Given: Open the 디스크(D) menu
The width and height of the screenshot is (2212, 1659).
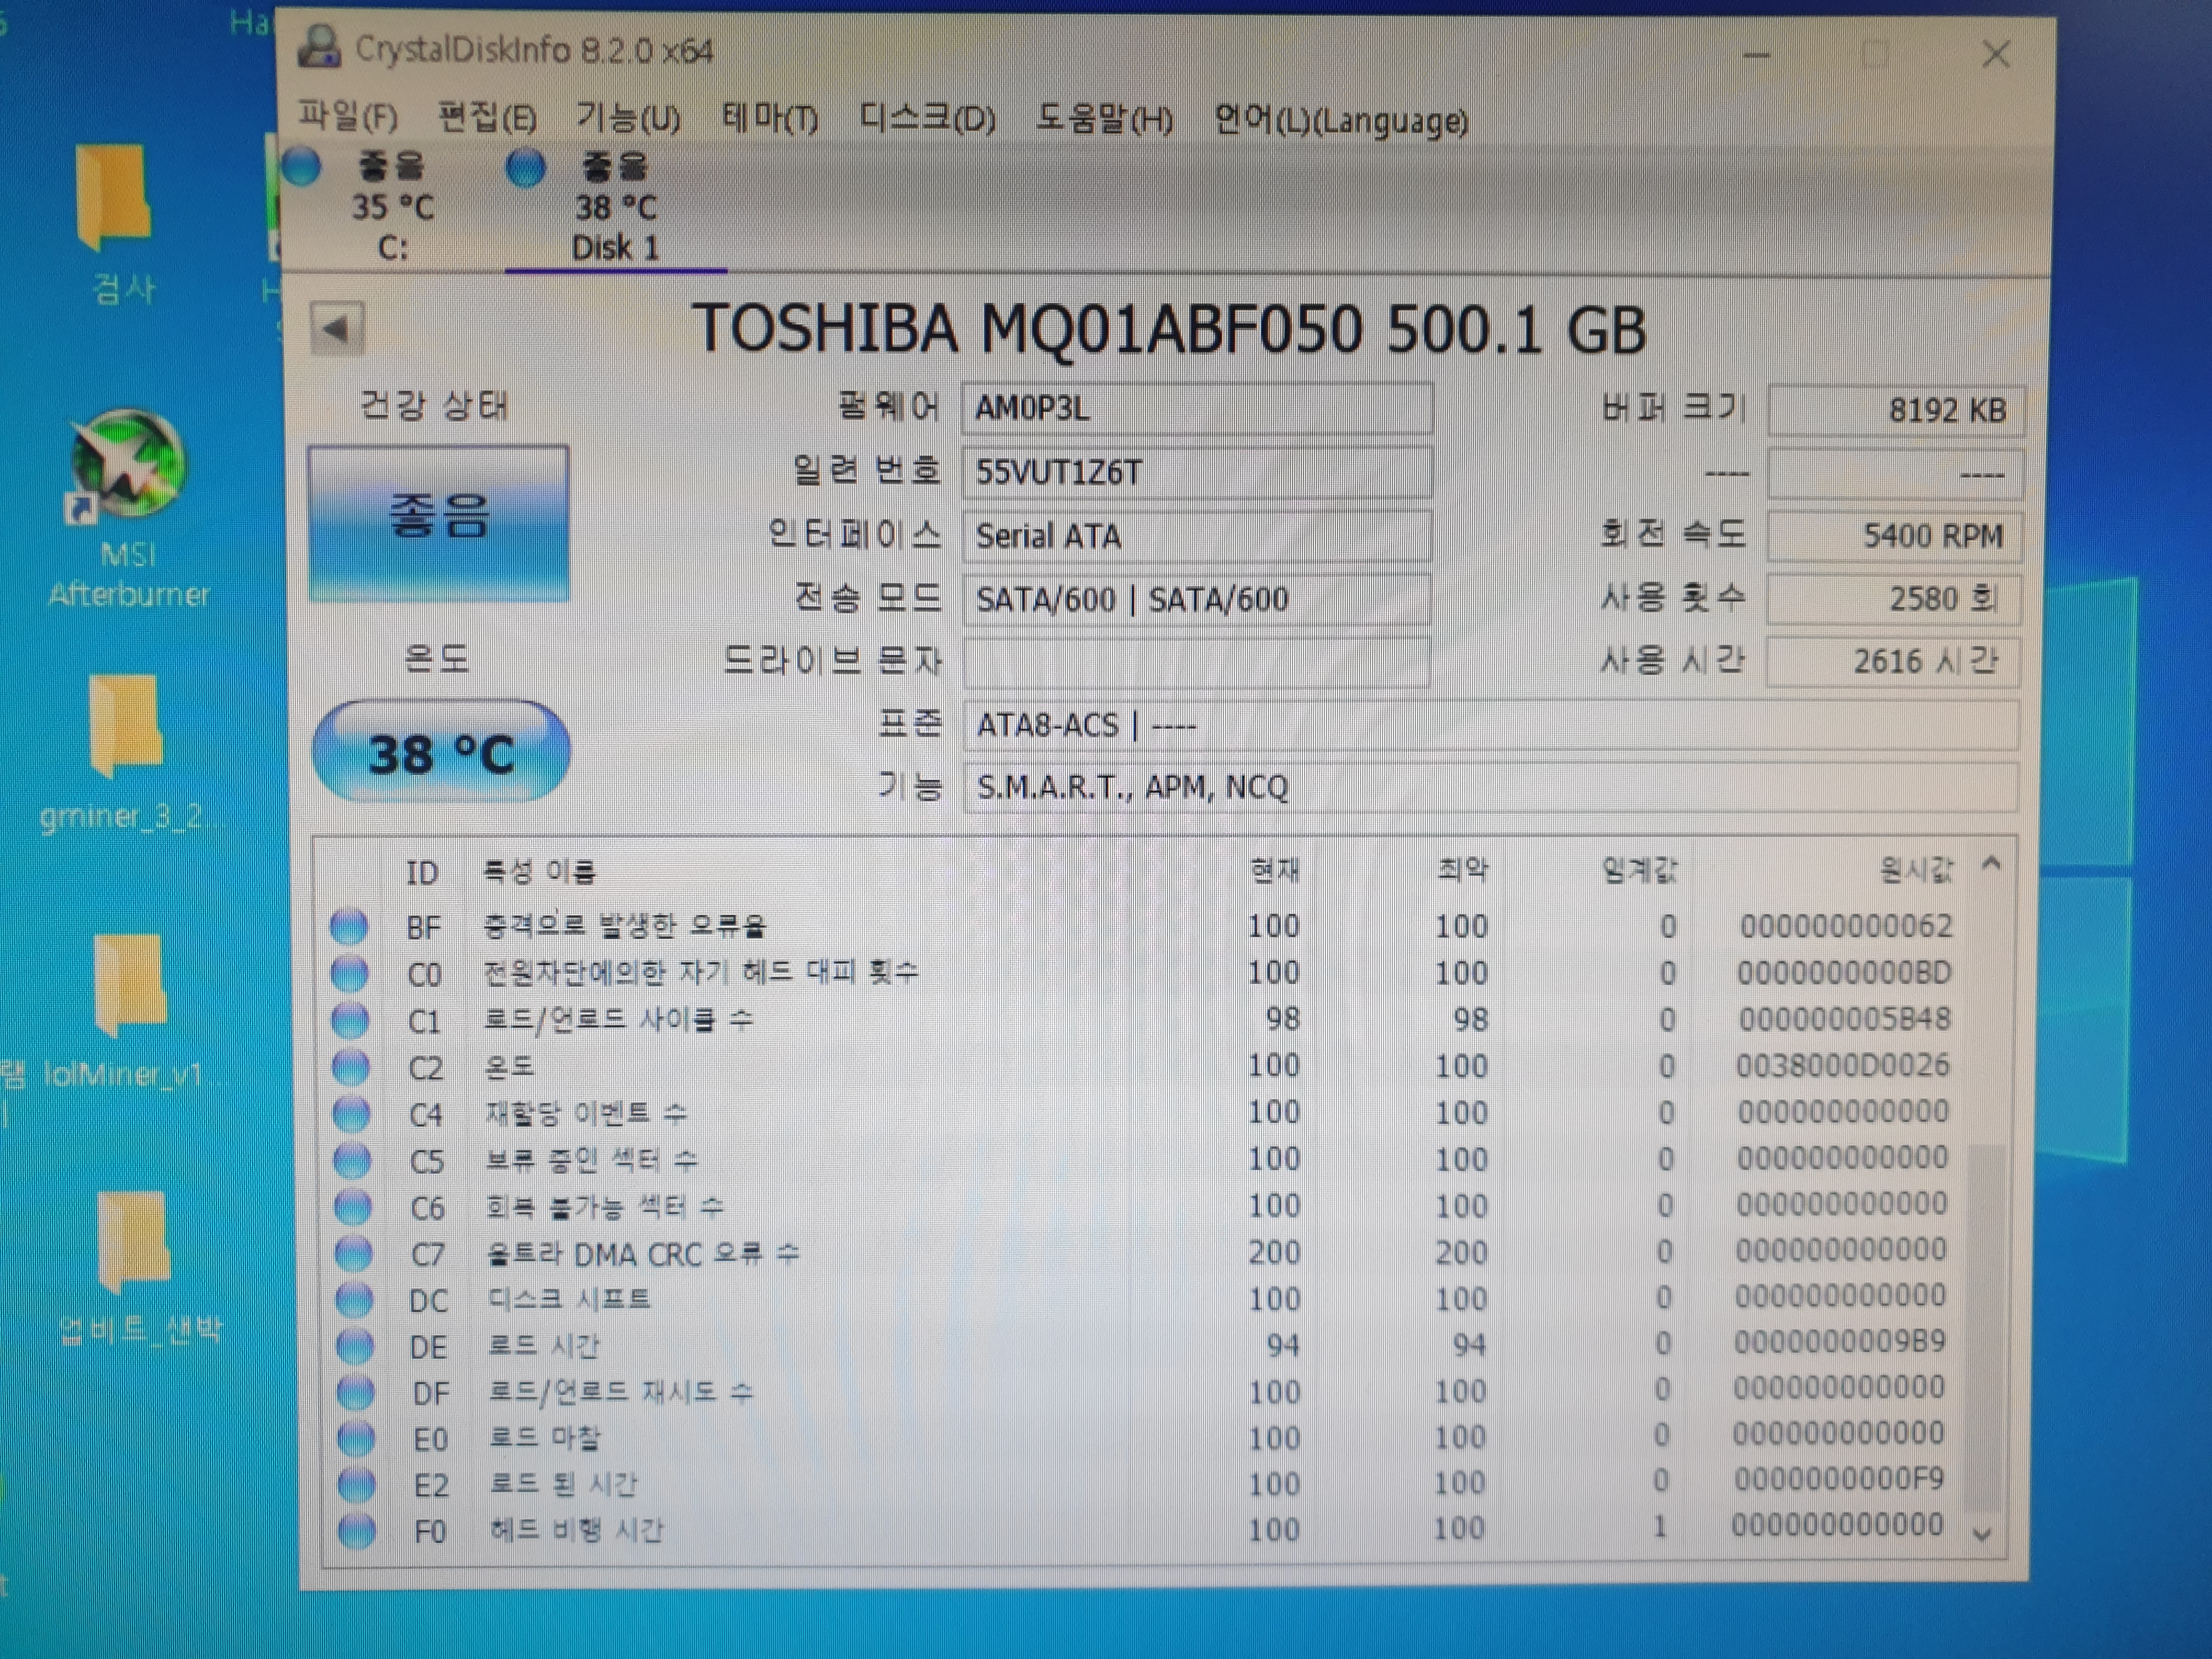Looking at the screenshot, I should pos(927,119).
